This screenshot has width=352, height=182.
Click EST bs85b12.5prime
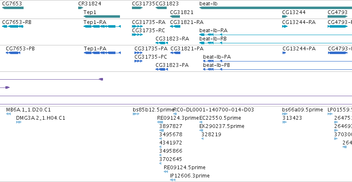click(153, 110)
